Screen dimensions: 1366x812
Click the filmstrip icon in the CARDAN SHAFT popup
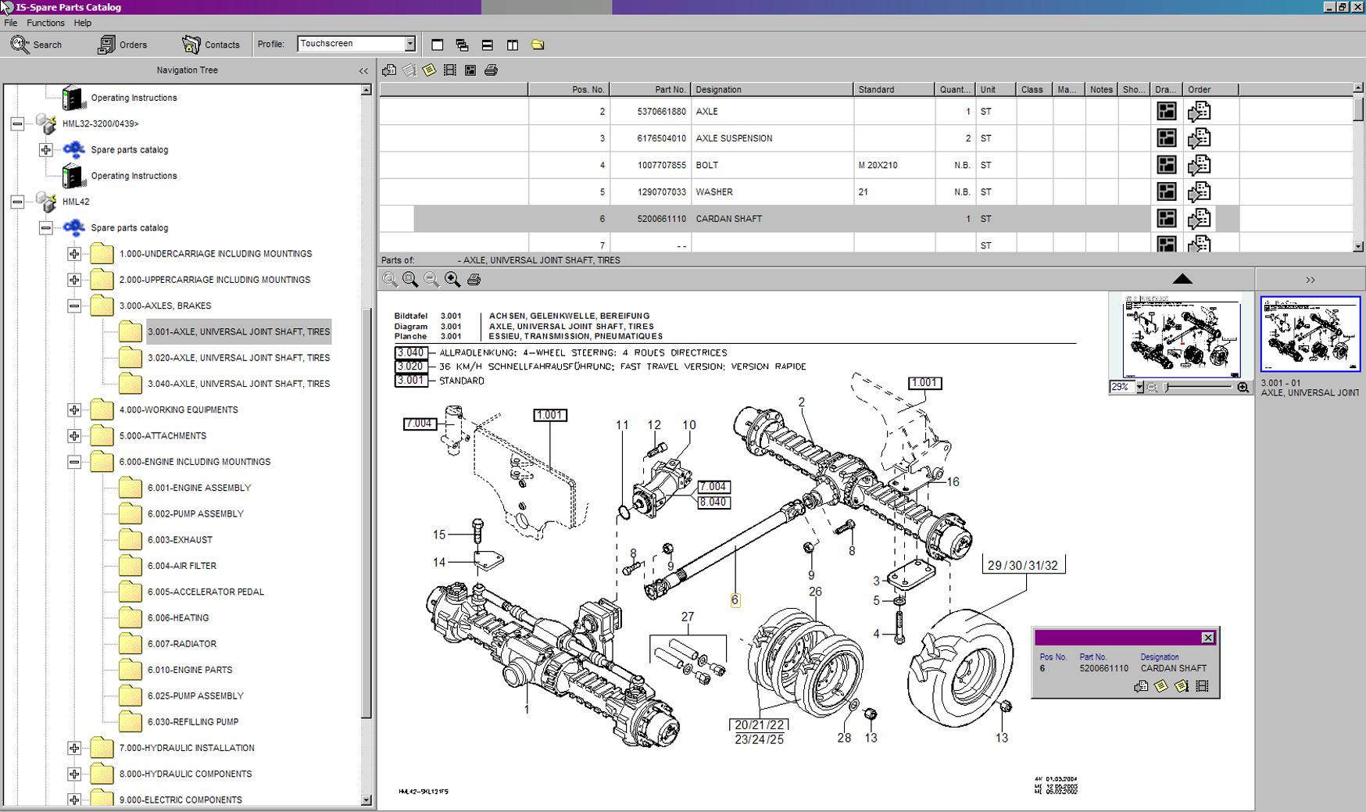(1202, 686)
